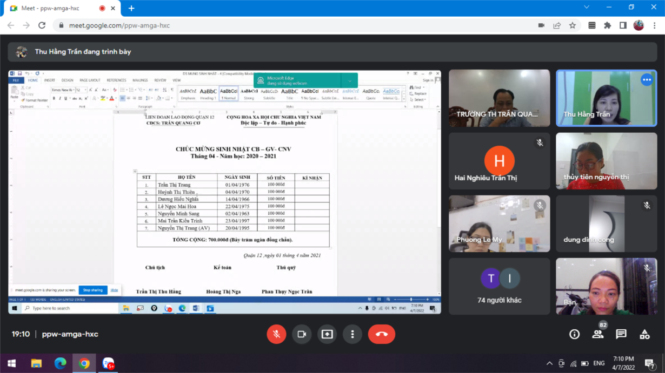Open ENG input language indicator
The height and width of the screenshot is (373, 665).
pos(599,363)
